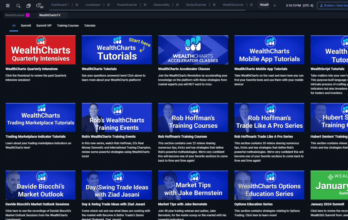Open Davide Biocchi's Market Outlook thumbnail

41,185
